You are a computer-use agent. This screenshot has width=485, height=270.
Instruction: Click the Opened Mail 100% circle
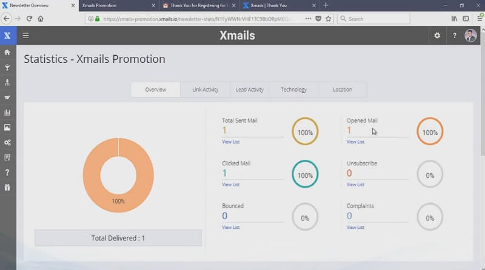point(430,131)
